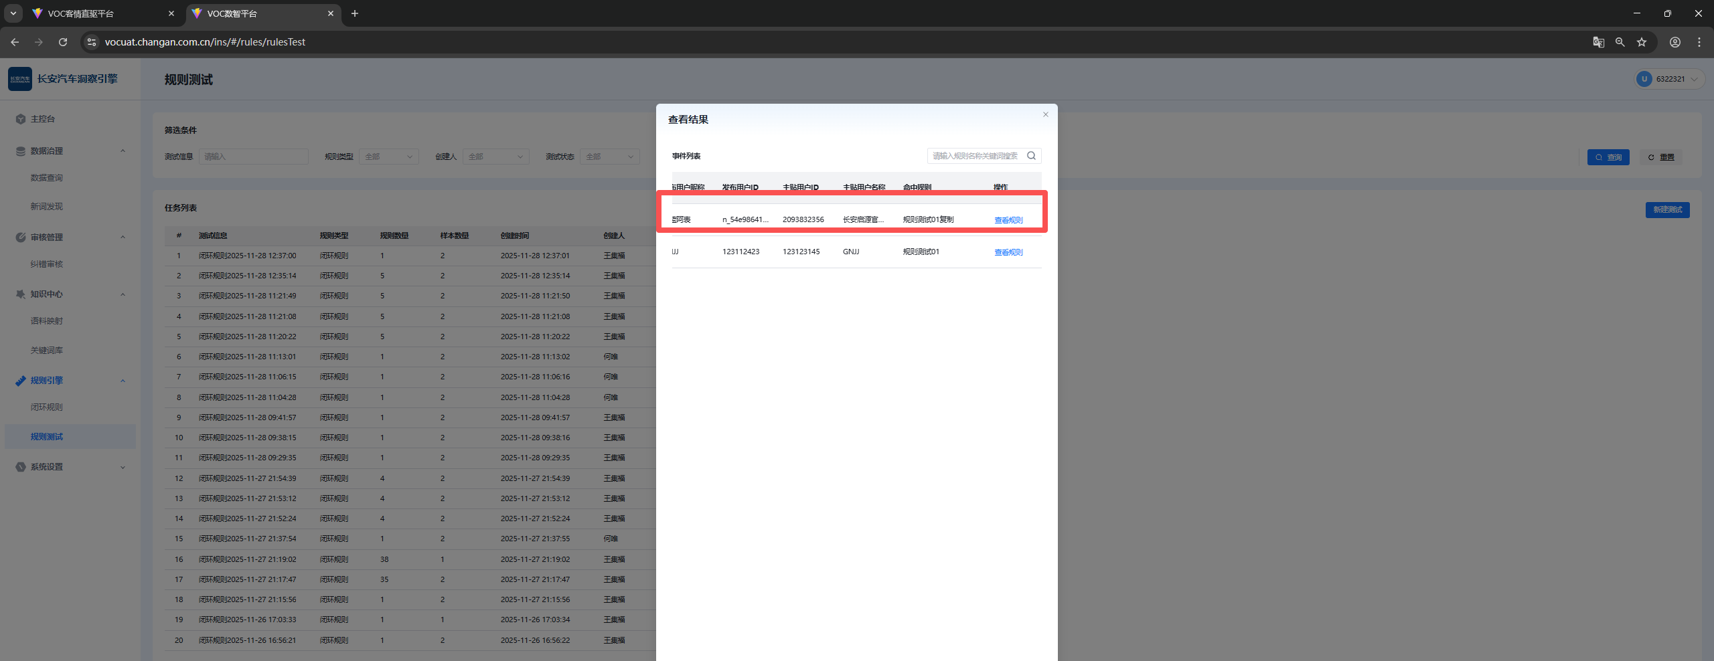
Task: Focus the rule name keyword search field
Action: click(x=975, y=156)
